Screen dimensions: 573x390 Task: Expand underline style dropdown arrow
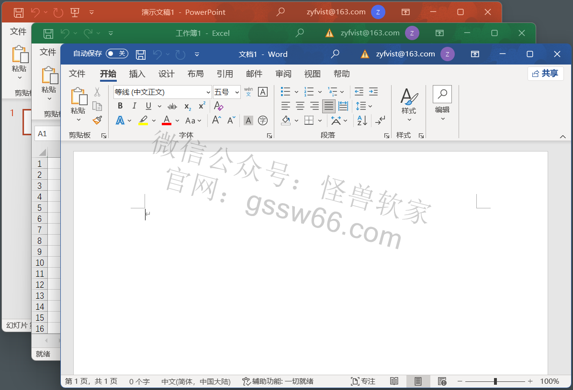159,106
